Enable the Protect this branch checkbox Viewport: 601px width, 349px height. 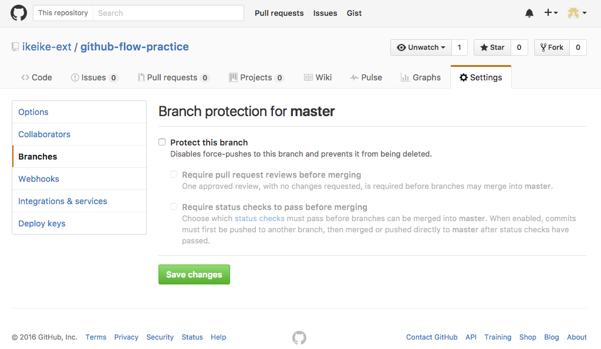(x=162, y=142)
